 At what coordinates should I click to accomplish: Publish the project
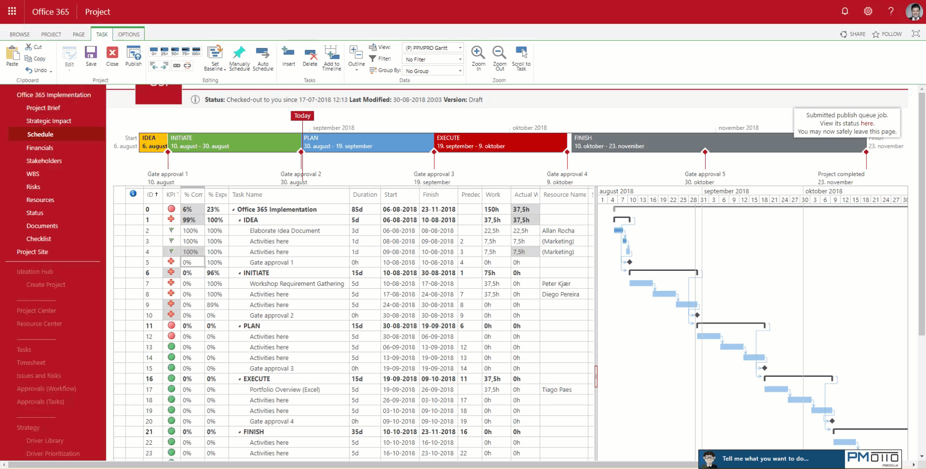pyautogui.click(x=133, y=56)
